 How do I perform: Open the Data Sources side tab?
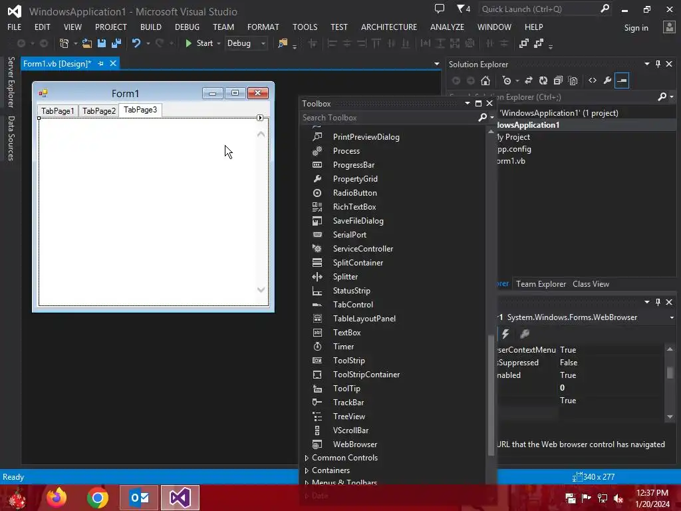click(x=11, y=138)
